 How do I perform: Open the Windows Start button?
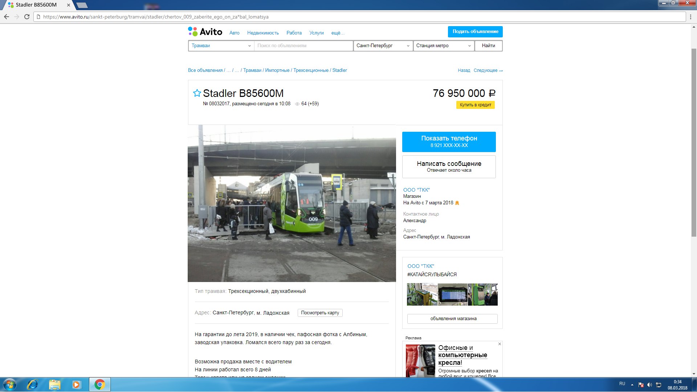pyautogui.click(x=10, y=384)
